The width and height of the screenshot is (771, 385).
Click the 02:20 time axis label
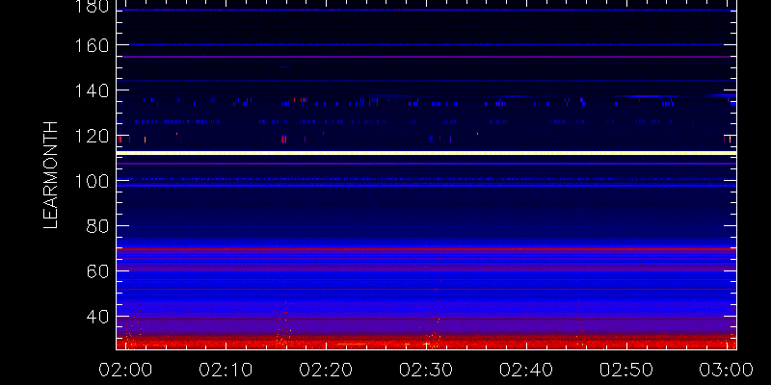point(326,370)
